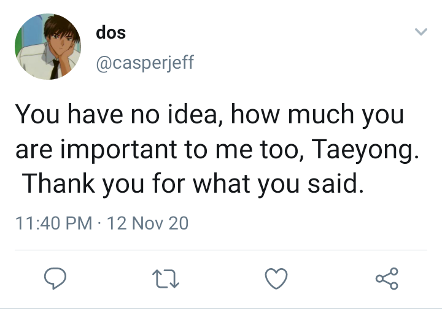The height and width of the screenshot is (316, 442).
Task: Like the tweet with the heart icon
Action: tap(276, 279)
